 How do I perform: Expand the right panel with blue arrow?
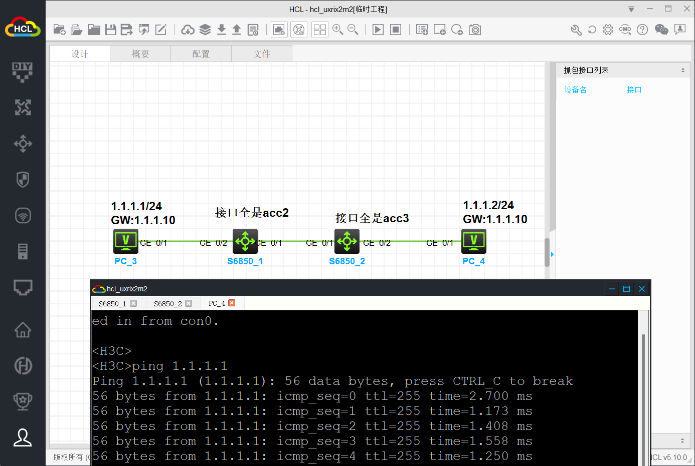click(x=552, y=254)
